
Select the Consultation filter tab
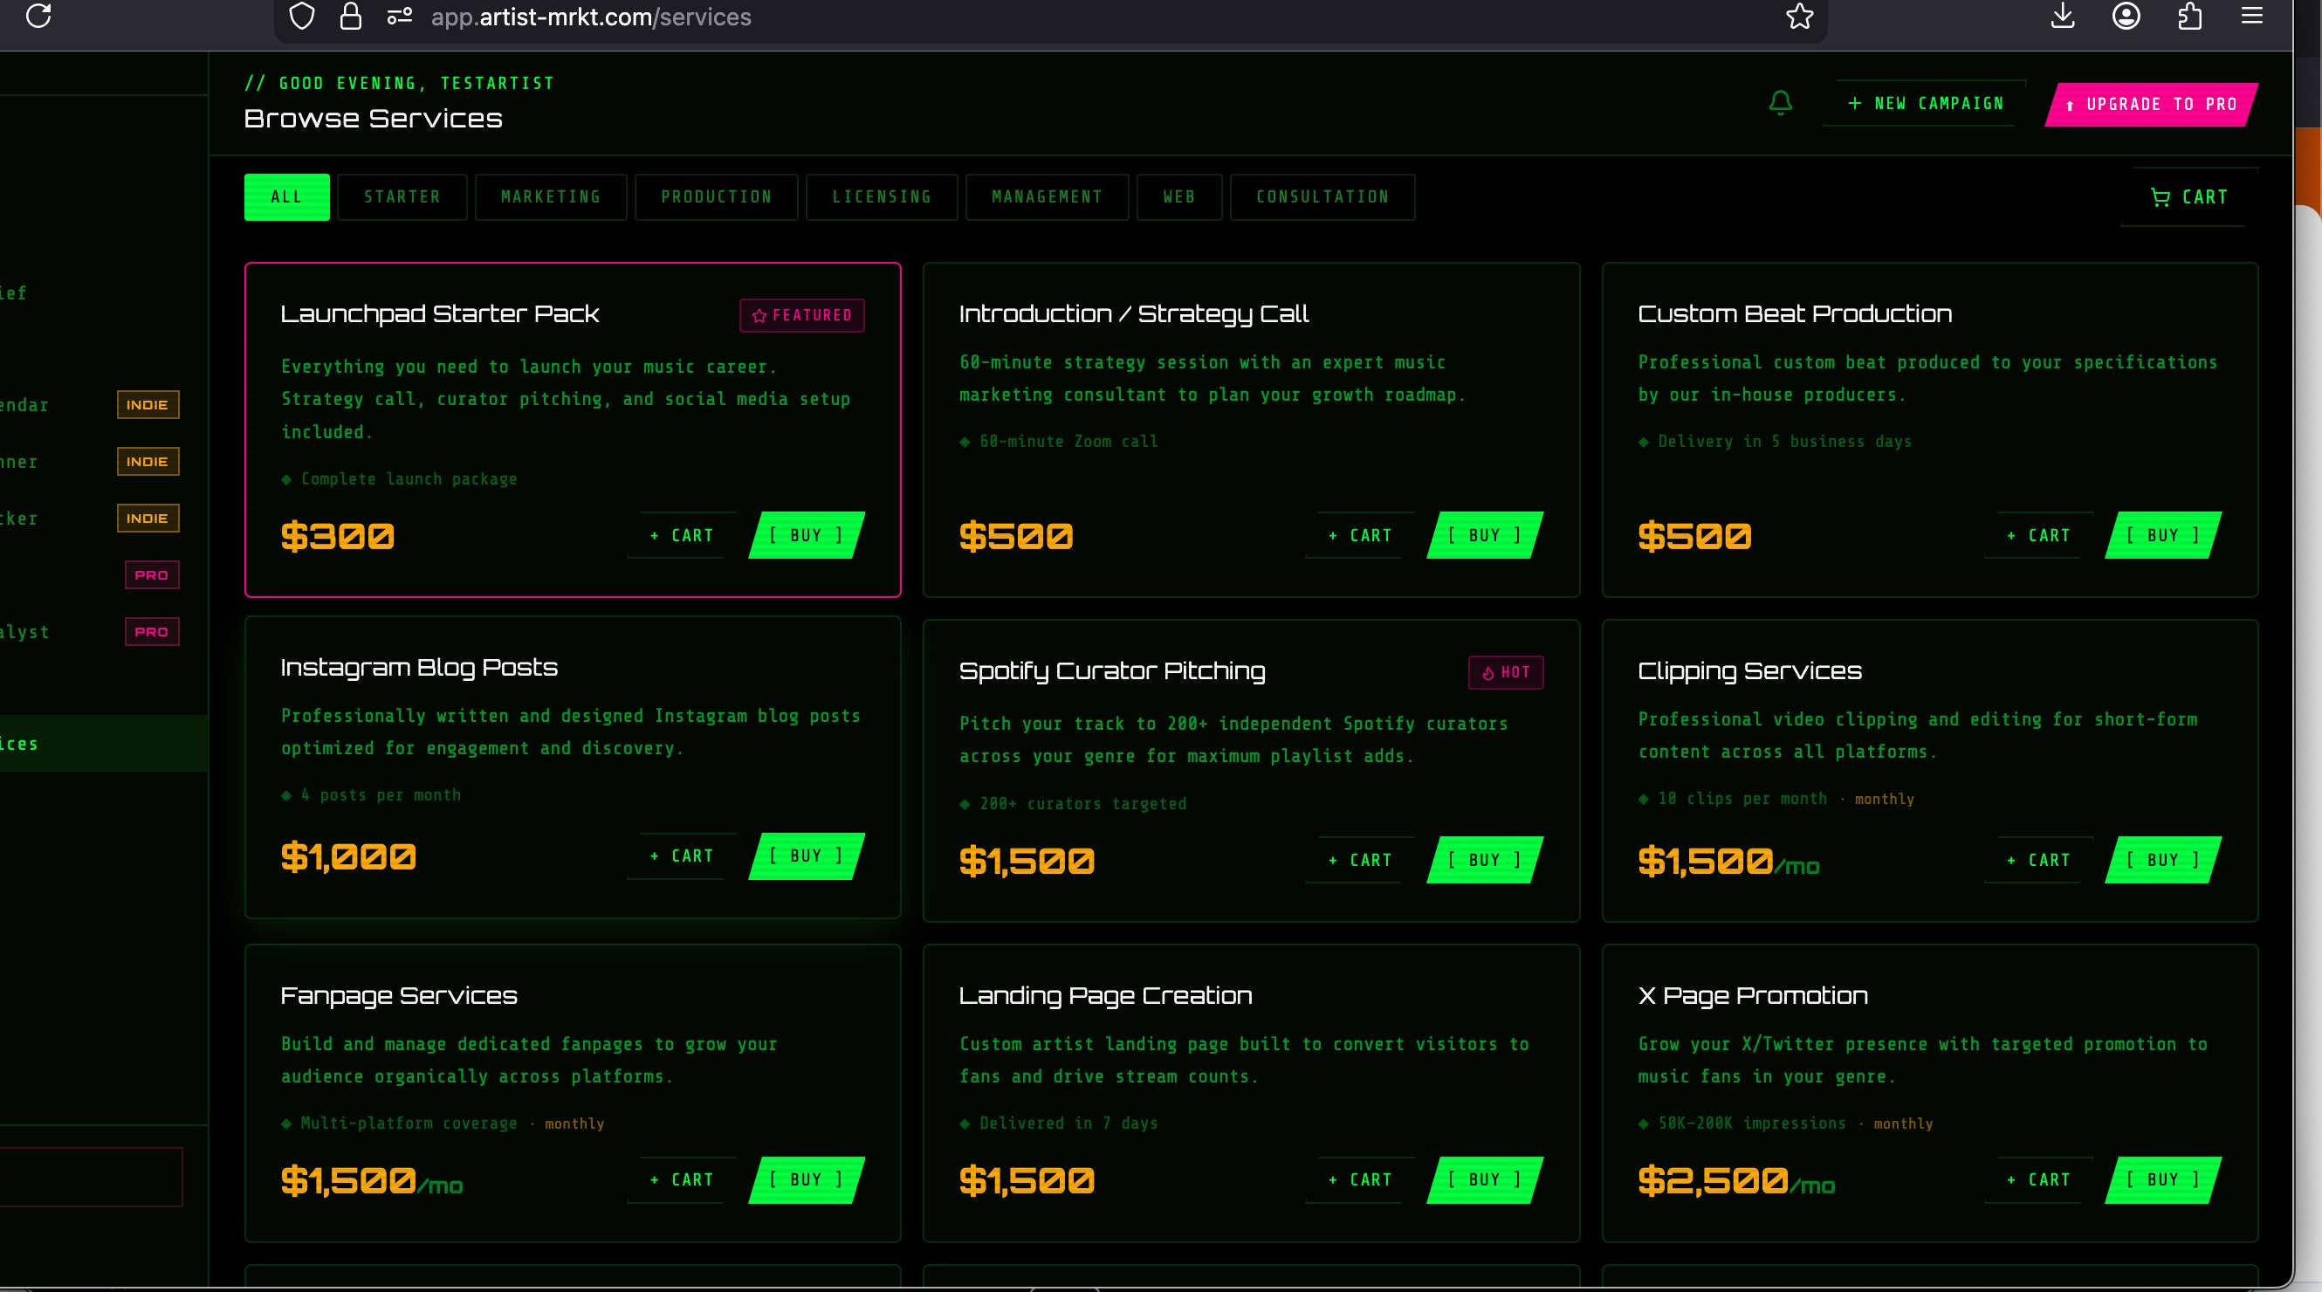pyautogui.click(x=1322, y=197)
